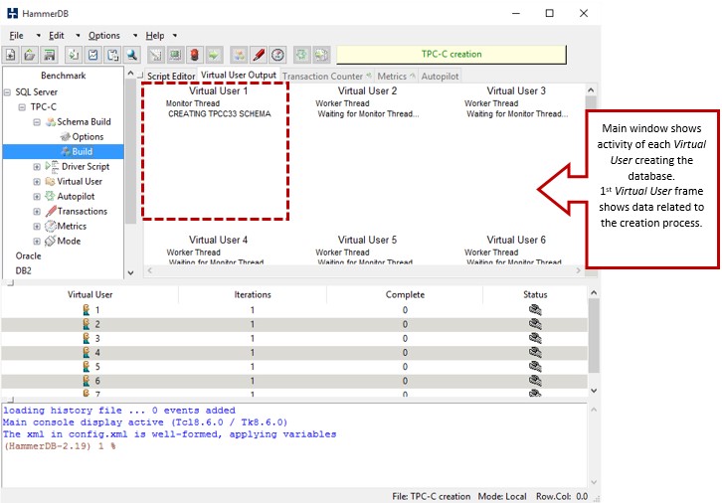Click the Iterations column header
This screenshot has width=722, height=503.
pos(253,294)
